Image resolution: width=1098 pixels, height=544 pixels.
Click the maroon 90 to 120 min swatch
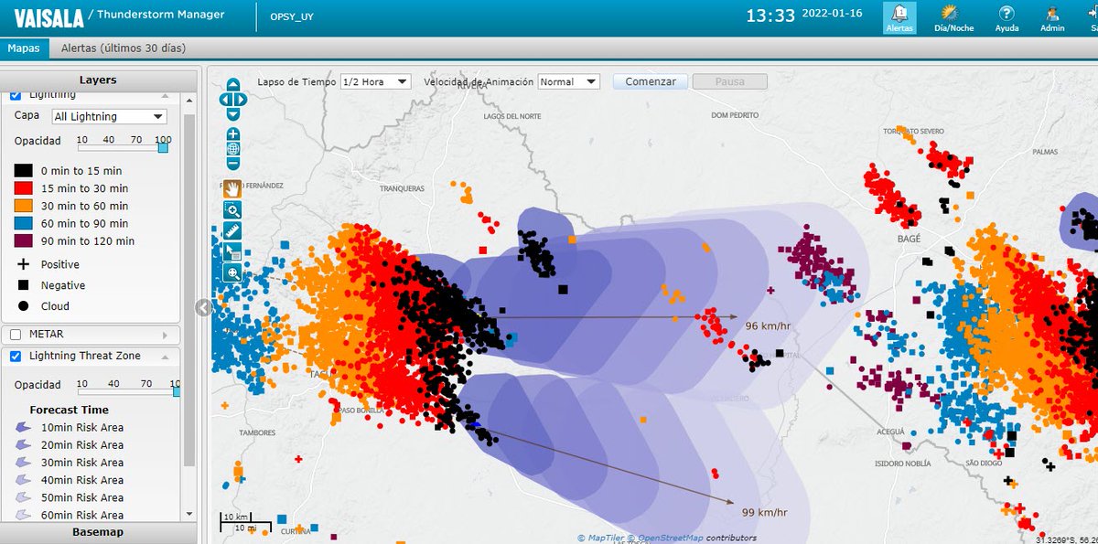[x=24, y=240]
